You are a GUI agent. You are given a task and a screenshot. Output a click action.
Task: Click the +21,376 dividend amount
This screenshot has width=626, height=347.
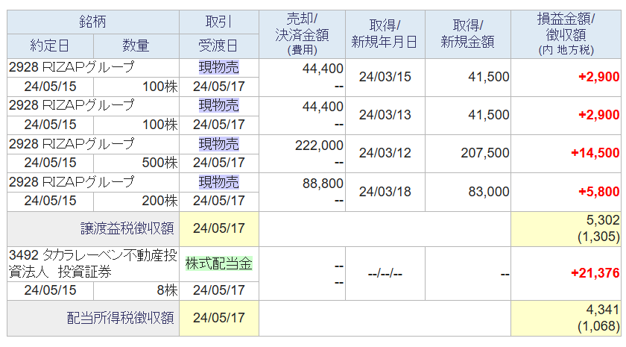595,273
